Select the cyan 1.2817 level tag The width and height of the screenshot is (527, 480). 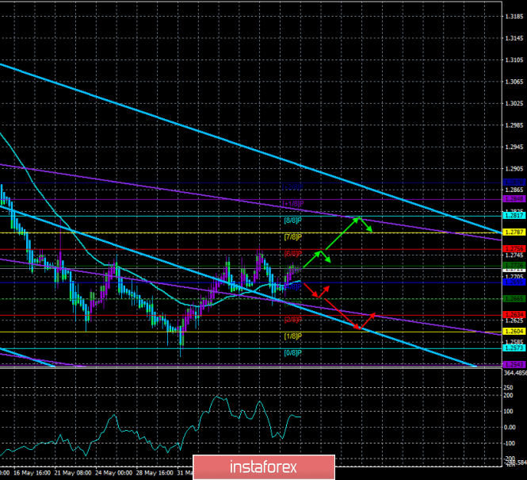click(514, 215)
